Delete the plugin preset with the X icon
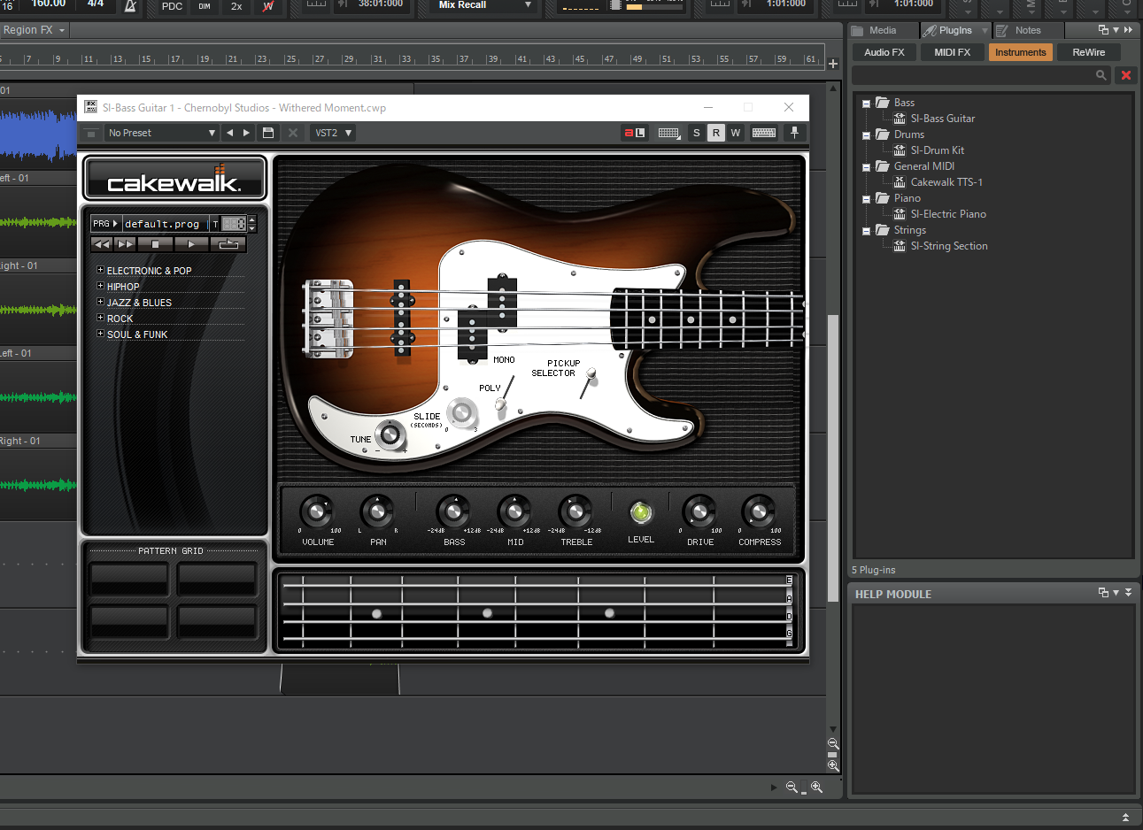The height and width of the screenshot is (830, 1143). 293,133
